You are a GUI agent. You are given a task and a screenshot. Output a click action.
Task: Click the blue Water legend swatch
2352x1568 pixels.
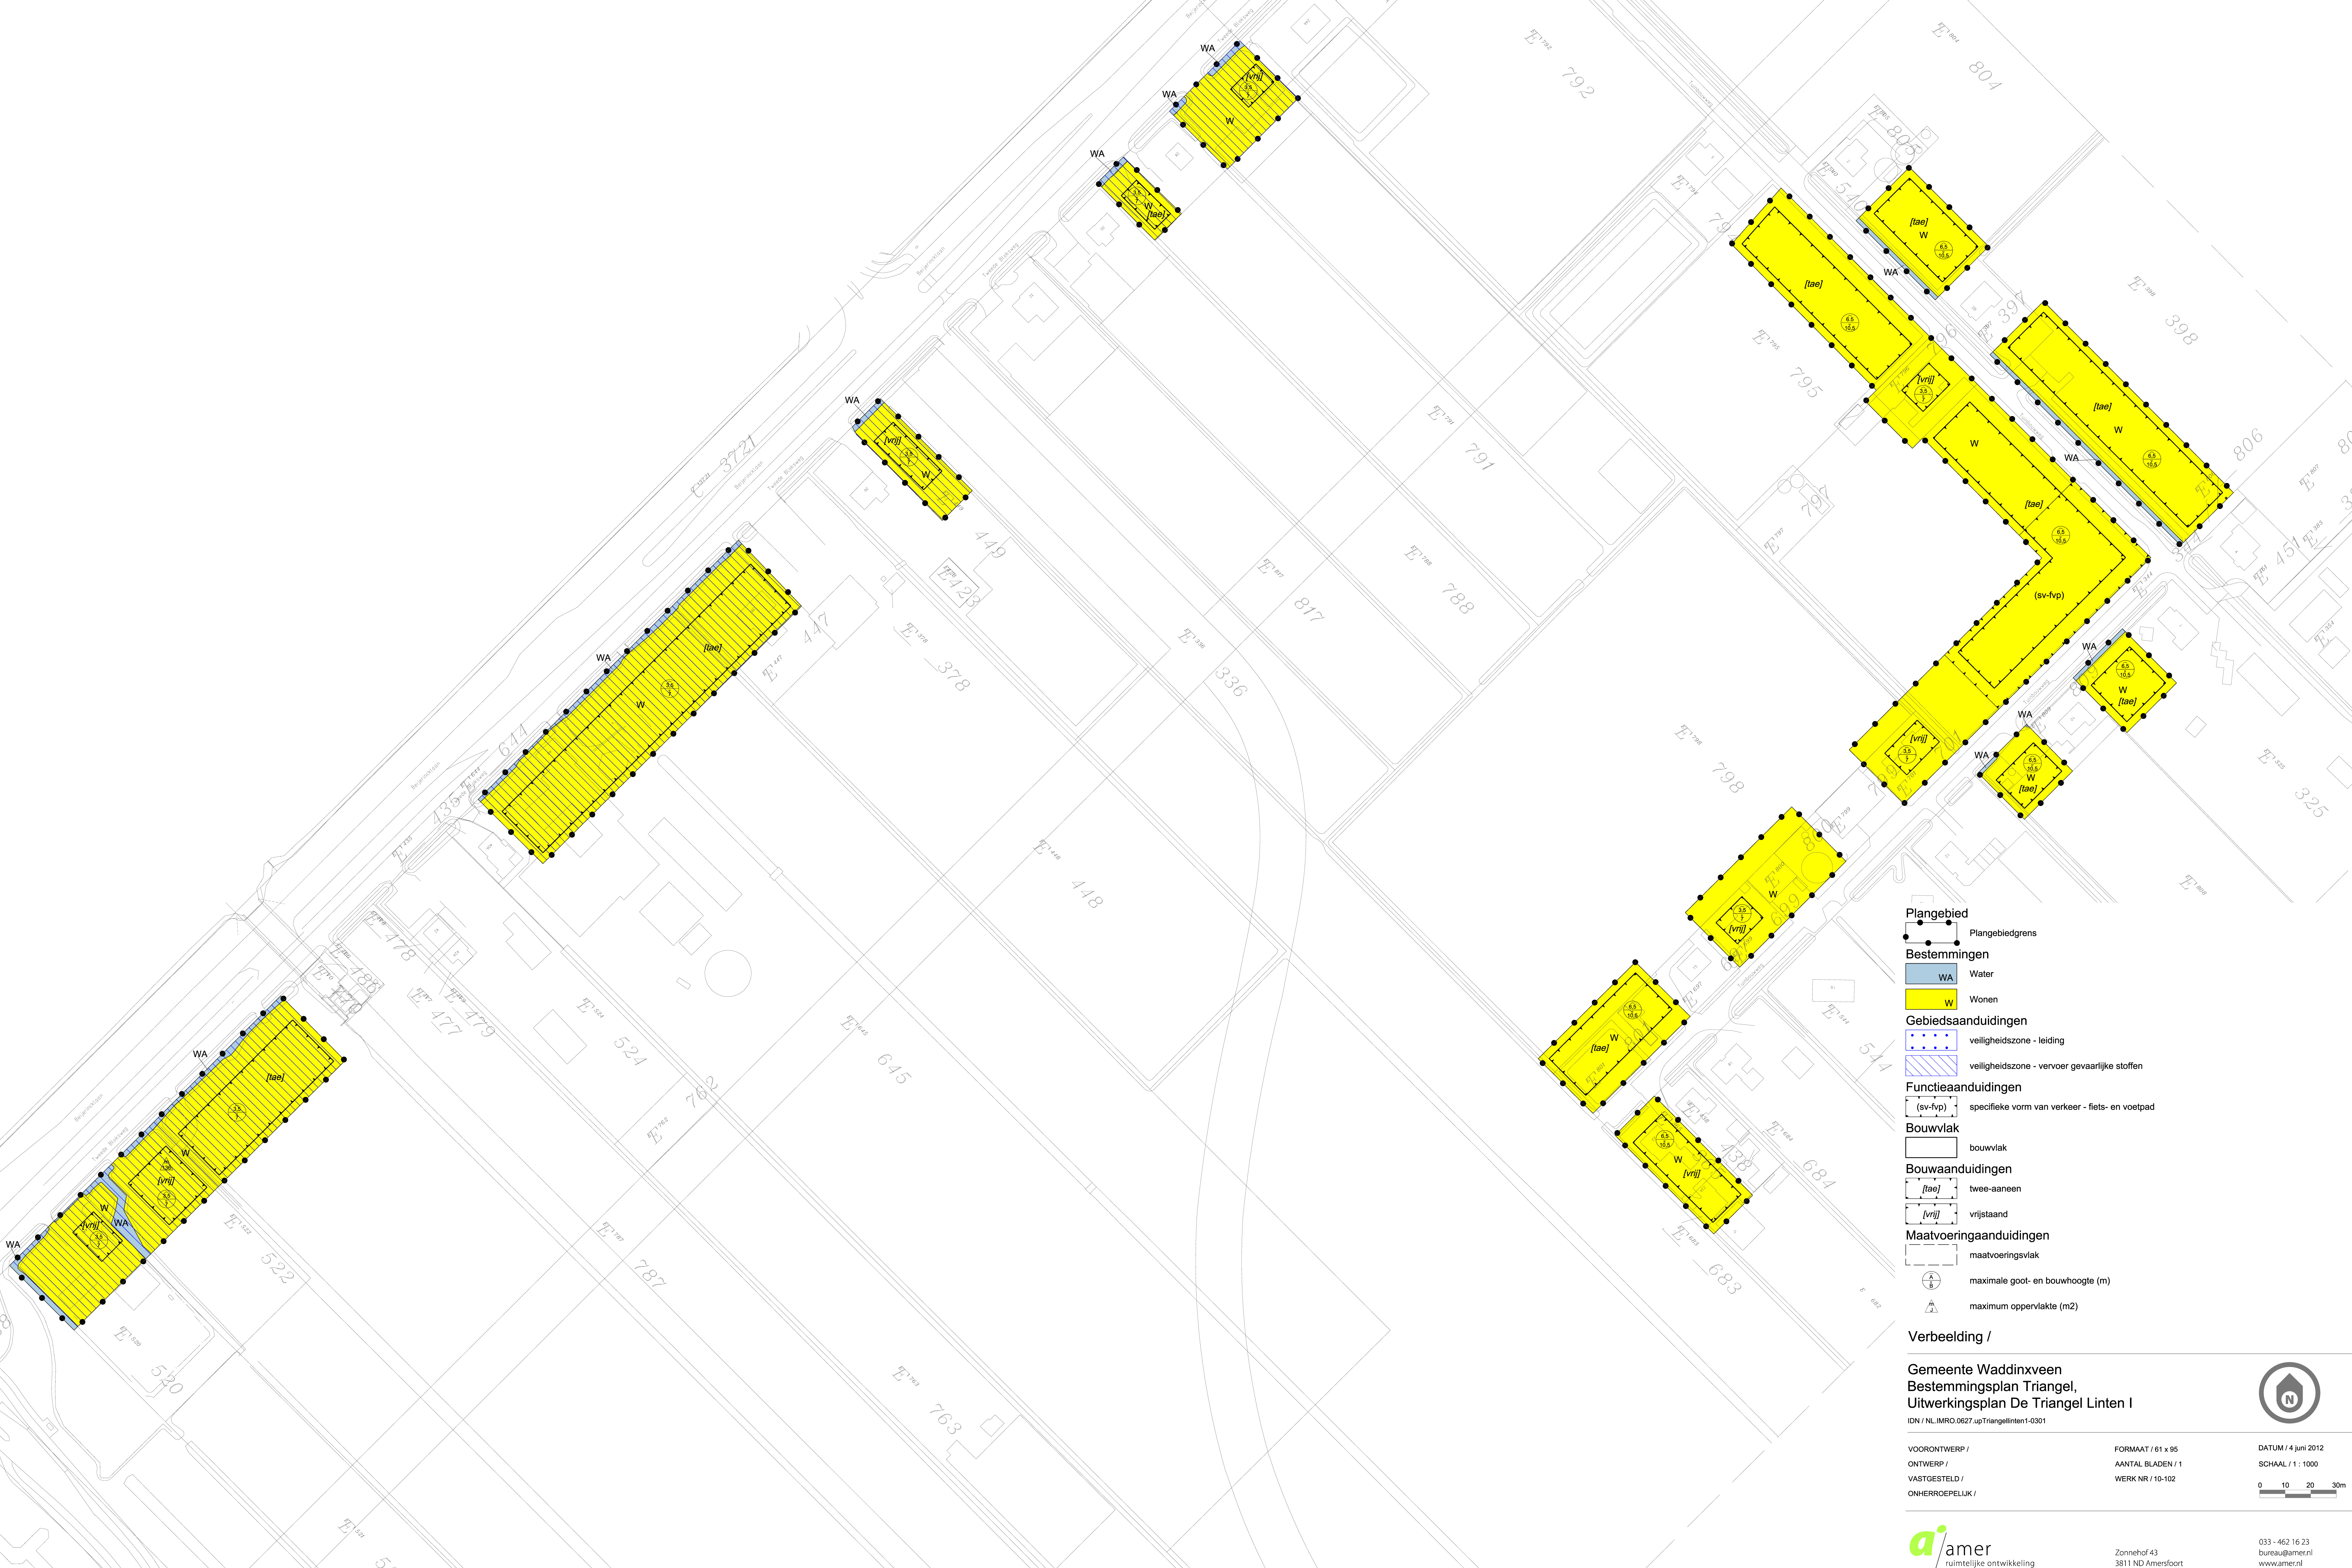click(1931, 974)
